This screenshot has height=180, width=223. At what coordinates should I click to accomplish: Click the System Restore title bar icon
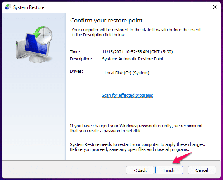(8, 7)
